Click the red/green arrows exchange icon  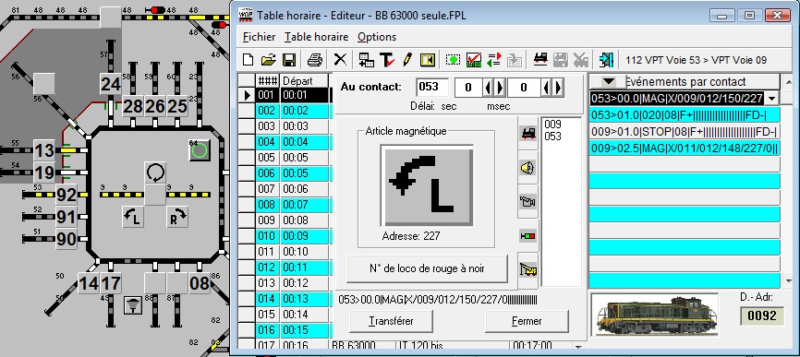tap(494, 60)
